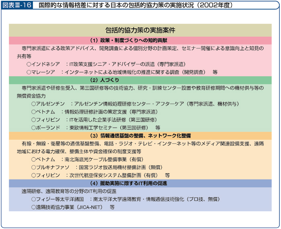281x229 pixels.
Task: Click the マレーシア entry line
Action: click(x=122, y=72)
